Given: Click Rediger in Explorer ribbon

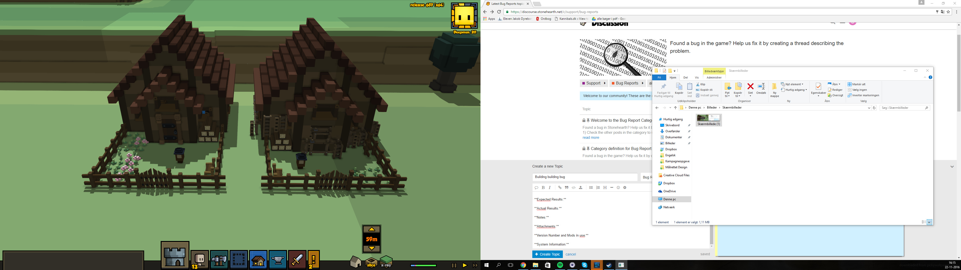Looking at the screenshot, I should point(835,90).
